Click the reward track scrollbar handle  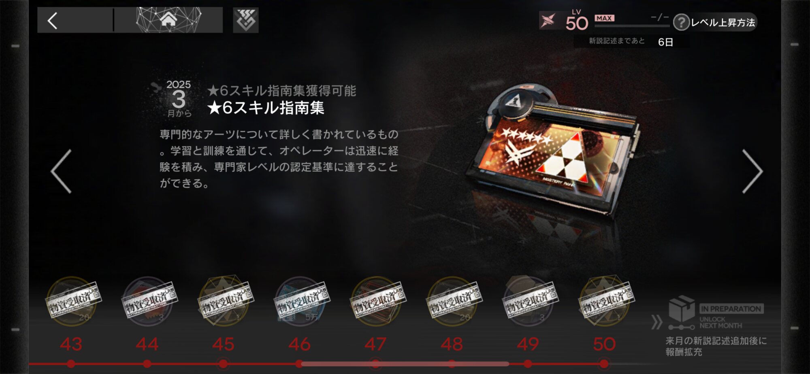click(405, 364)
